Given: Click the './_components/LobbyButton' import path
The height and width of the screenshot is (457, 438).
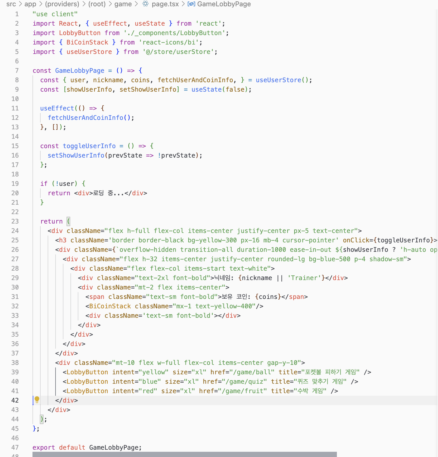Looking at the screenshot, I should pyautogui.click(x=174, y=33).
